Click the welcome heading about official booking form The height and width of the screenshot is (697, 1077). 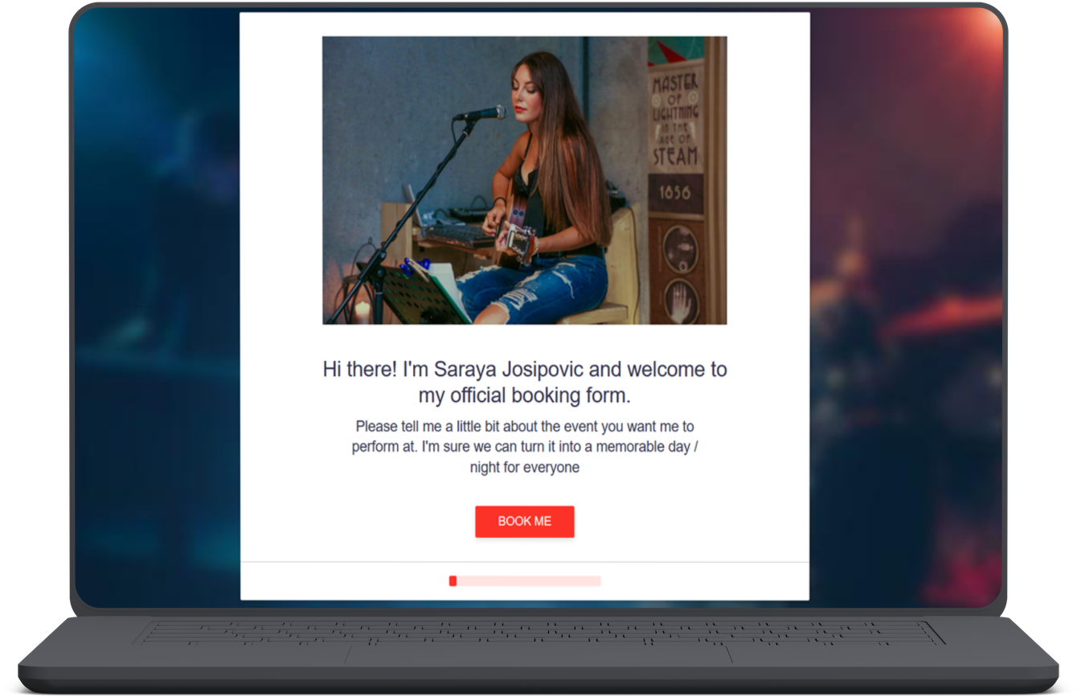[524, 382]
